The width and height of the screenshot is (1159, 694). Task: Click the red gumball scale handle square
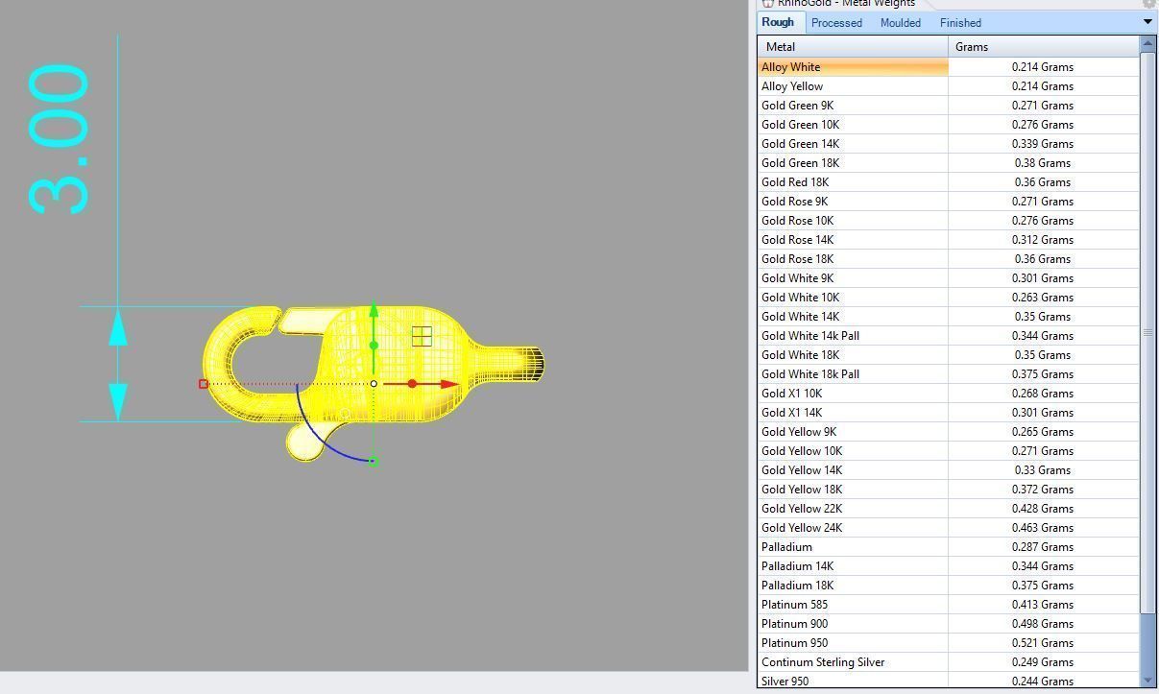coord(204,384)
